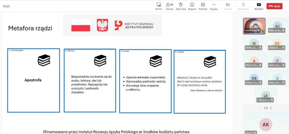
Task: Go to next participants page
Action: [271, 108]
